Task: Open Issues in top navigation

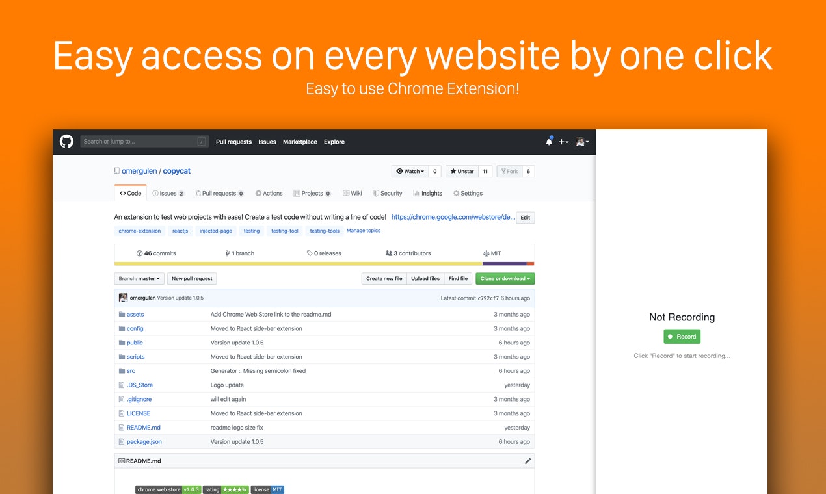Action: pos(267,142)
